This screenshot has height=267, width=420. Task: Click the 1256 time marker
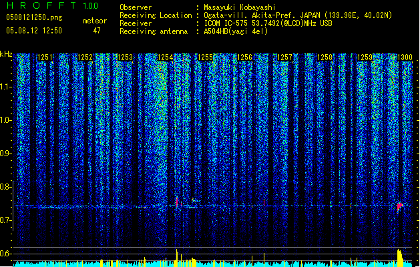click(x=245, y=57)
